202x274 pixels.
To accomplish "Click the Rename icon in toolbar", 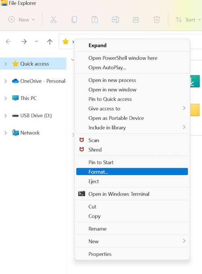I will [115, 20].
